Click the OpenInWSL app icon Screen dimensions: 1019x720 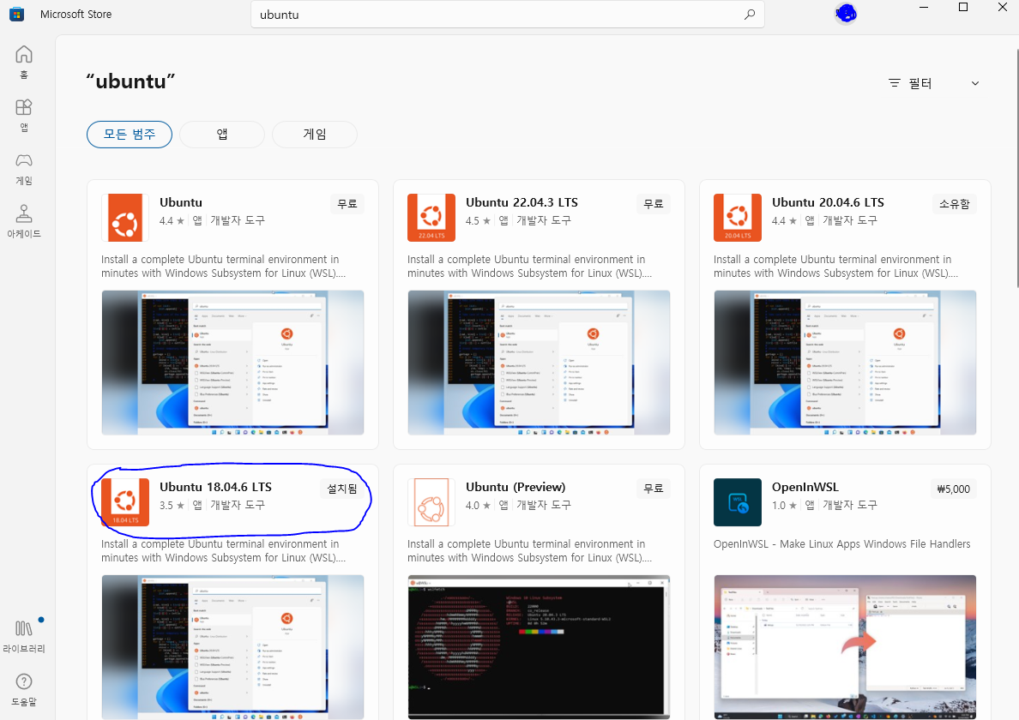coord(738,502)
